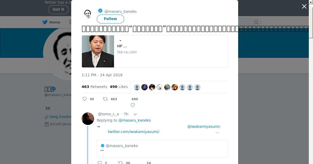Click the retweet icon showing 463

105,99
